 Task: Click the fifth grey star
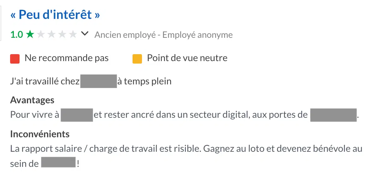pos(73,35)
